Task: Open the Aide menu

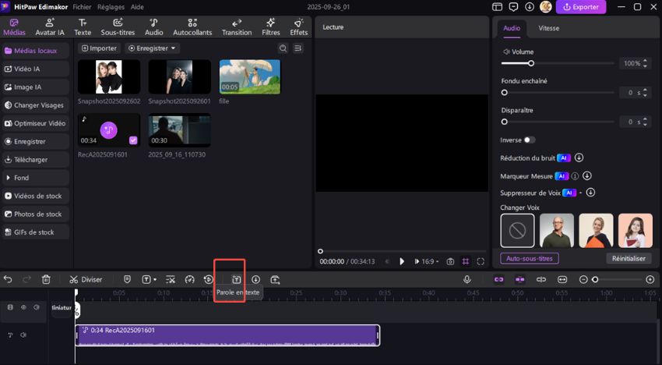Action: [x=137, y=7]
